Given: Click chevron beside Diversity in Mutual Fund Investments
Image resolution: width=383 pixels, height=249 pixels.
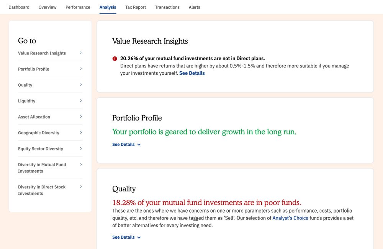Looking at the screenshot, I should [81, 165].
